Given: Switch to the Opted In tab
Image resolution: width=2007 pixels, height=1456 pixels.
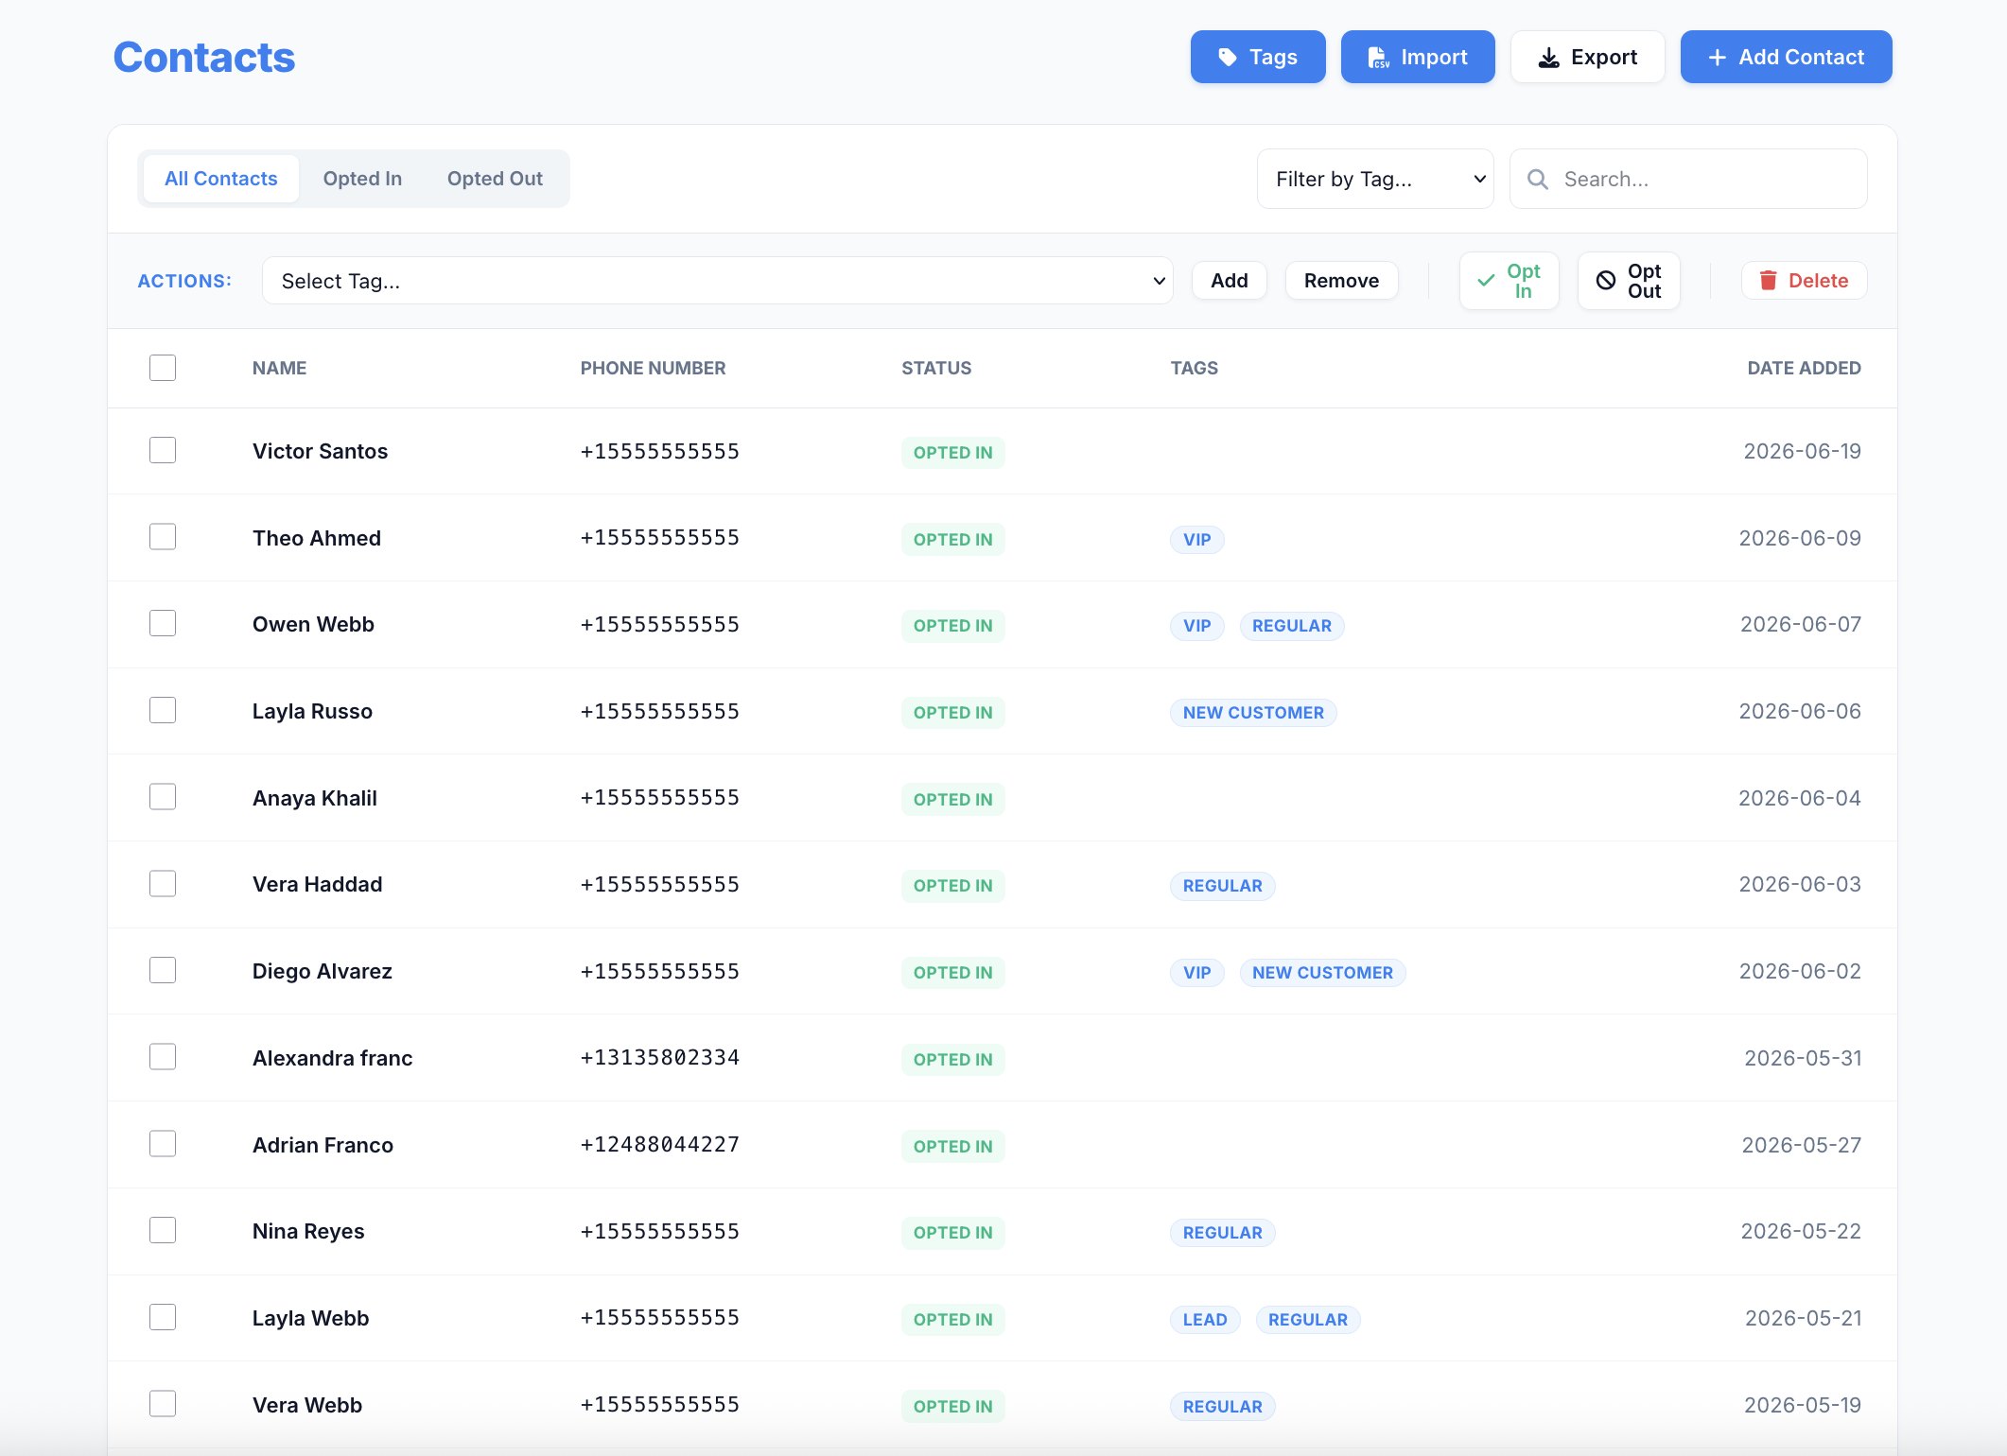Looking at the screenshot, I should click(362, 179).
